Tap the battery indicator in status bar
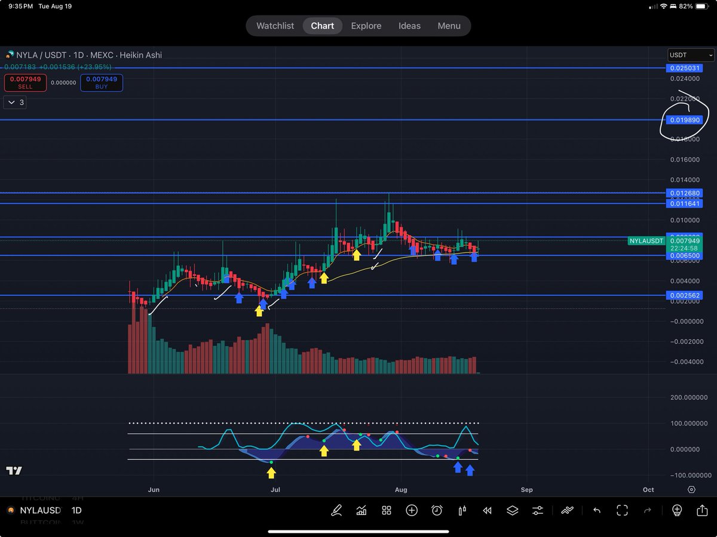Screen dimensions: 717x537 [x=703, y=6]
